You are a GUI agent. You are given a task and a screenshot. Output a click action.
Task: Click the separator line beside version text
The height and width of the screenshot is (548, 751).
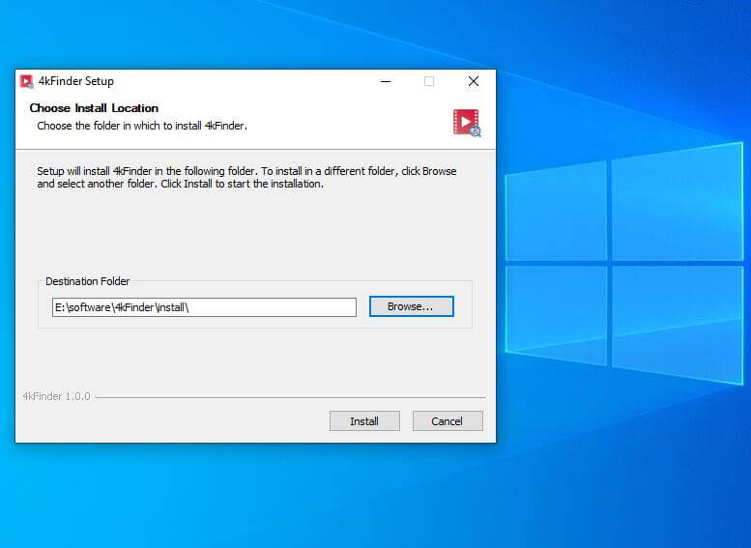pyautogui.click(x=290, y=397)
